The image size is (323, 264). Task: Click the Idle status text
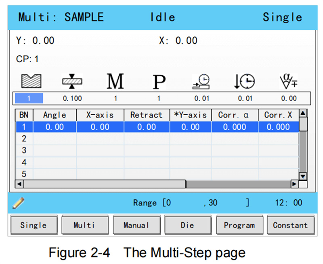(x=163, y=17)
